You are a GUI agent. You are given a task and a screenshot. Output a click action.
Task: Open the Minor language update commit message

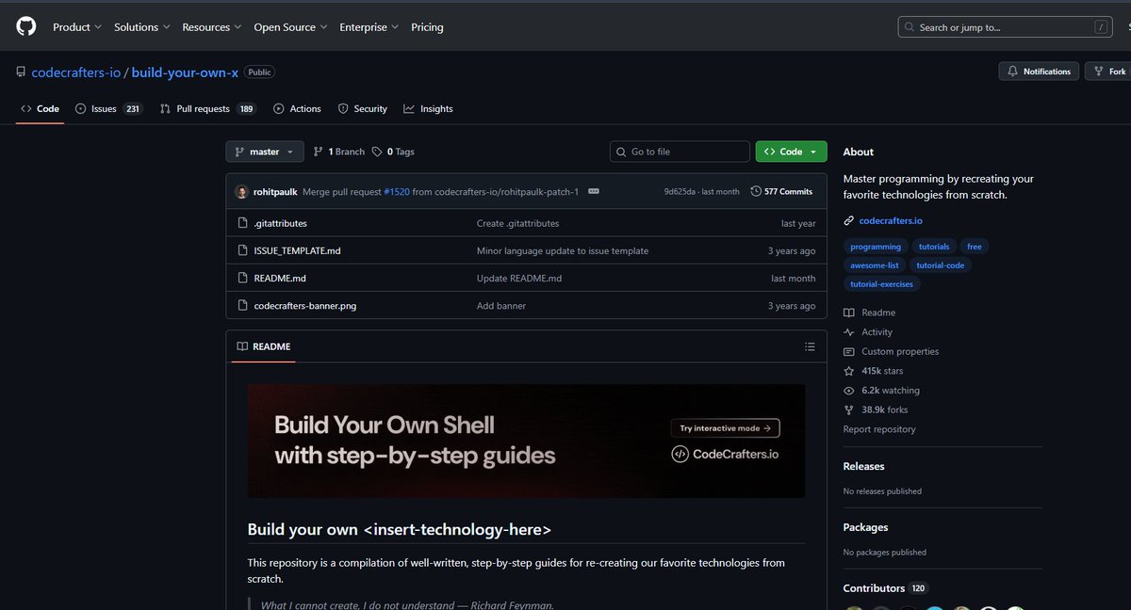coord(563,251)
